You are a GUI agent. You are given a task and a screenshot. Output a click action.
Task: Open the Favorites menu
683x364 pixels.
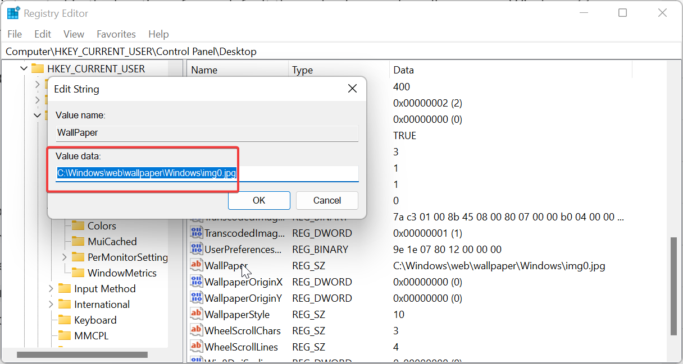point(116,34)
